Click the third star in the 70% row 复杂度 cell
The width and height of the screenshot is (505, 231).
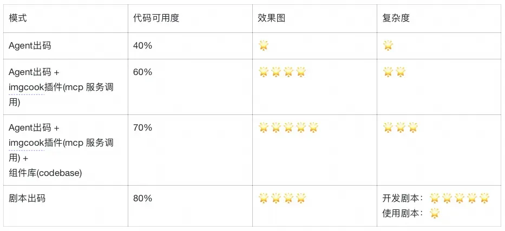(x=413, y=128)
